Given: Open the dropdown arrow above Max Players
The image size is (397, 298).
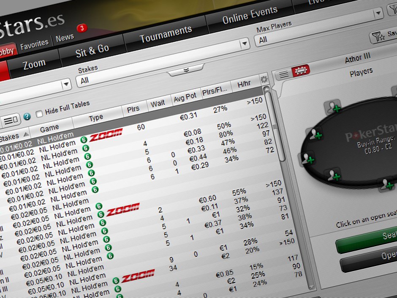Looking at the screenshot, I should coord(378,12).
